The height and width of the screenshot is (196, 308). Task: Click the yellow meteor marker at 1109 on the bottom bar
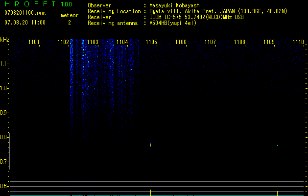coord(277,193)
